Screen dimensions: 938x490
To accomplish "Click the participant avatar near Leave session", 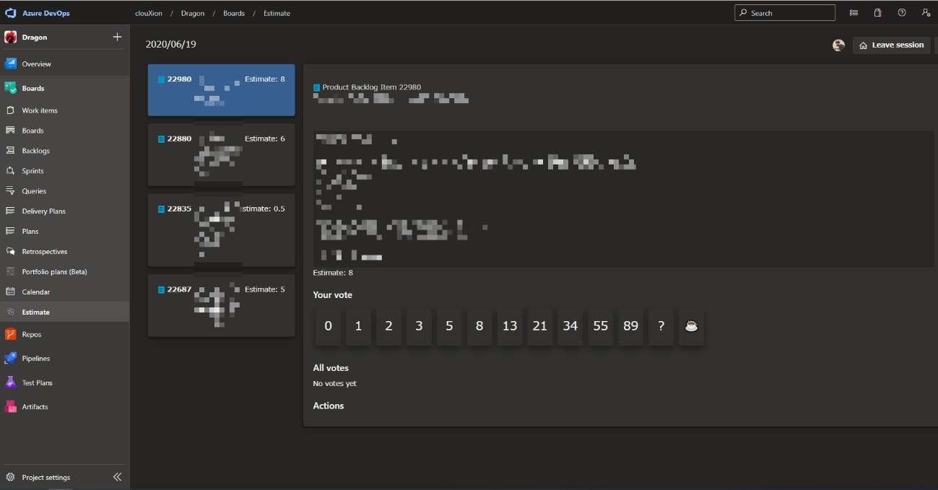I will click(x=838, y=45).
